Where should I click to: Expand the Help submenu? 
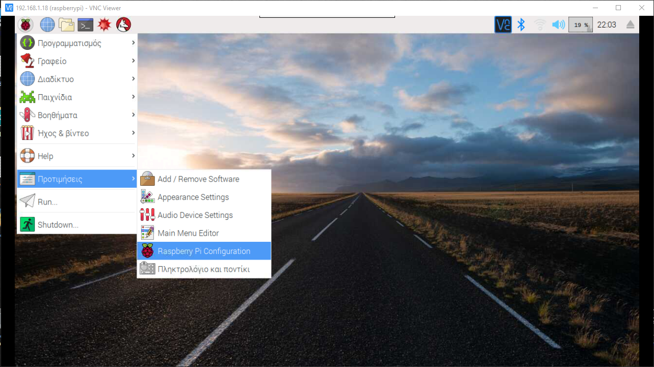click(77, 156)
